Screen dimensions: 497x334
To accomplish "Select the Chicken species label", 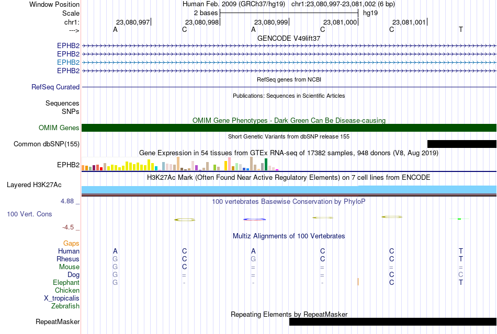I will pos(67,290).
